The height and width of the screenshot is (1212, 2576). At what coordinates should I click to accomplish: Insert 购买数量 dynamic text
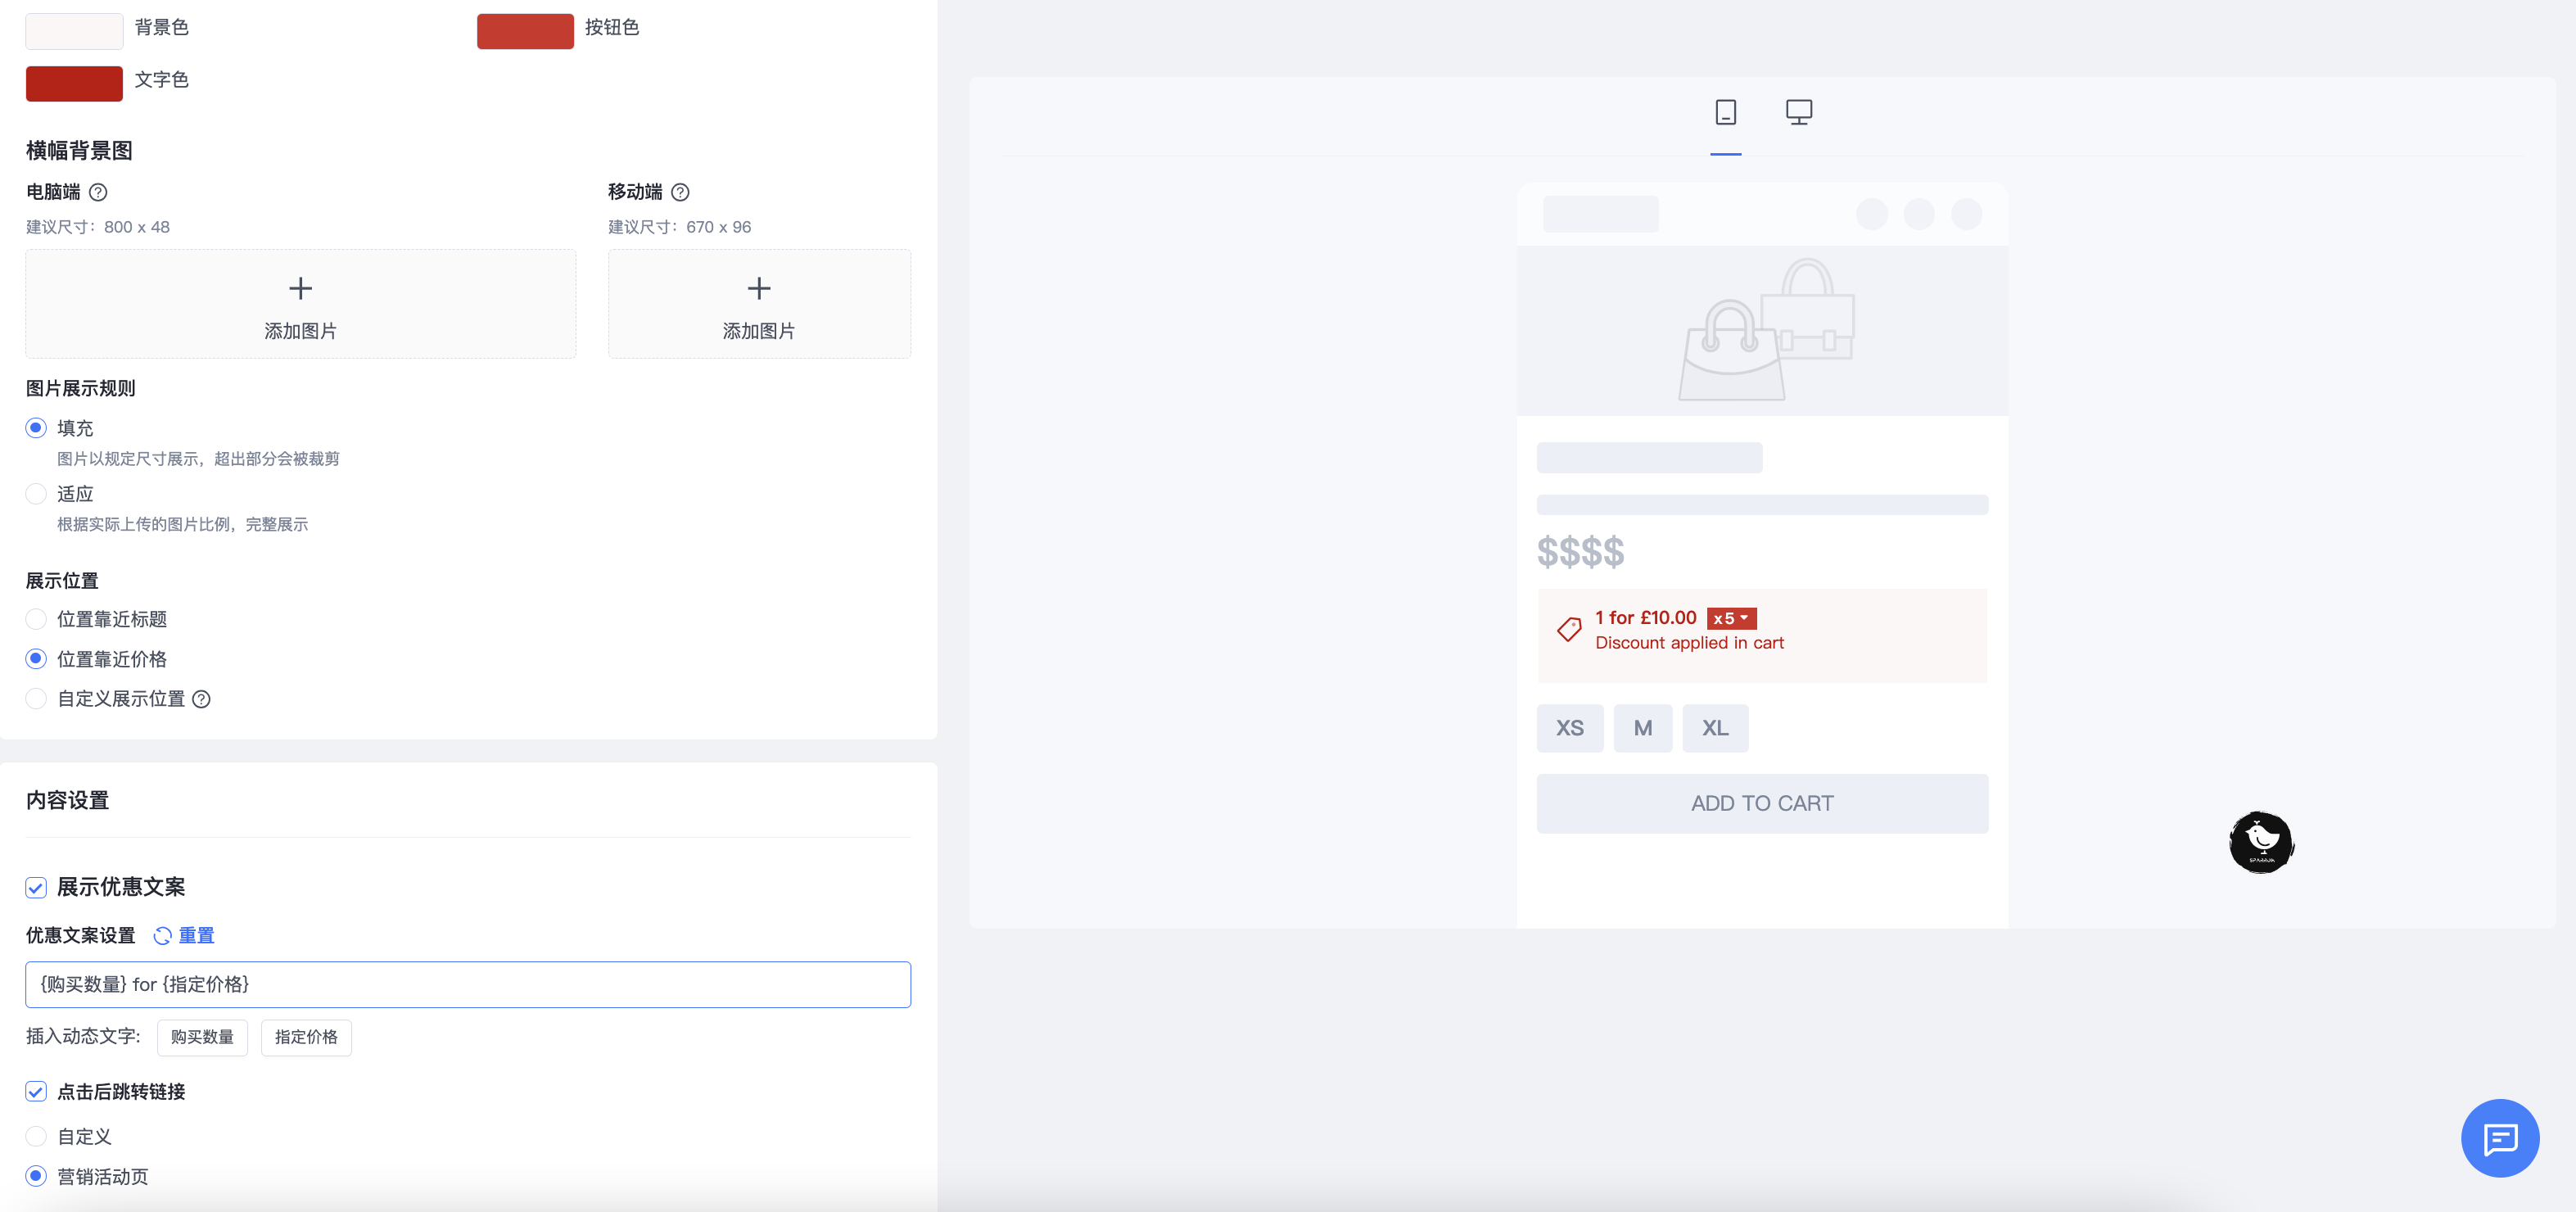pyautogui.click(x=202, y=1037)
